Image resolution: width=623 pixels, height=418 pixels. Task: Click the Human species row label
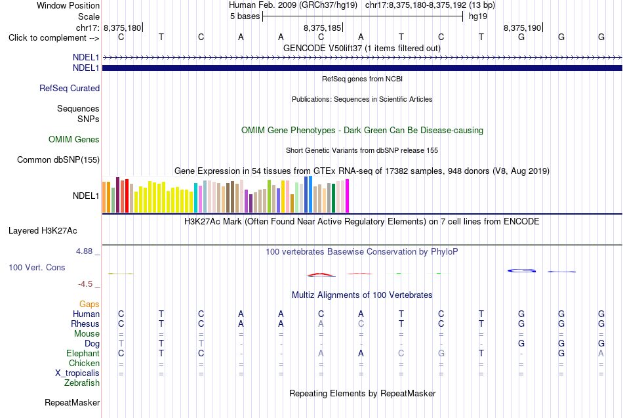click(86, 314)
